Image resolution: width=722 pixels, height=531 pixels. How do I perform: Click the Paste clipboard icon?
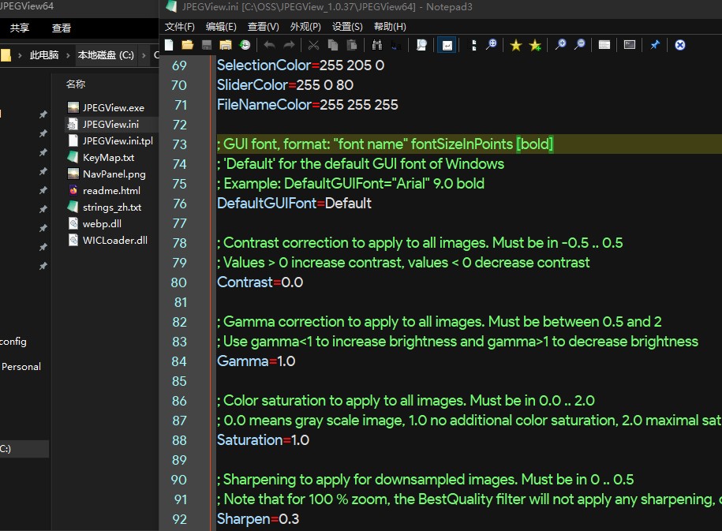(351, 45)
